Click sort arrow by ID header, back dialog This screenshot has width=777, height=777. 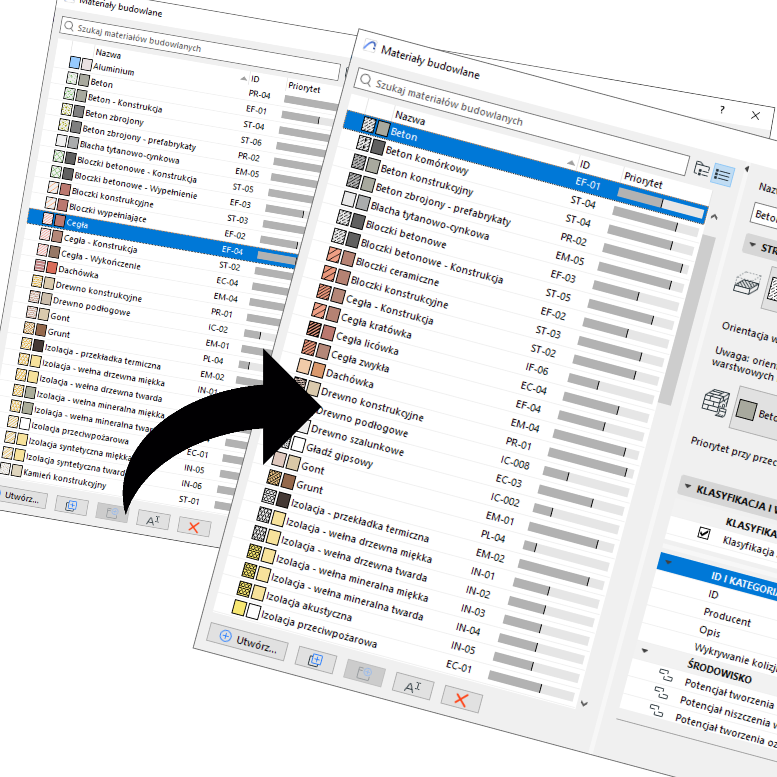[243, 78]
